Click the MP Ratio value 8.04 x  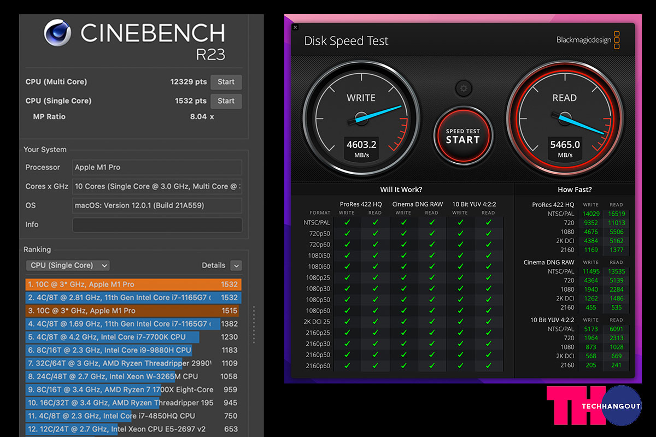202,117
